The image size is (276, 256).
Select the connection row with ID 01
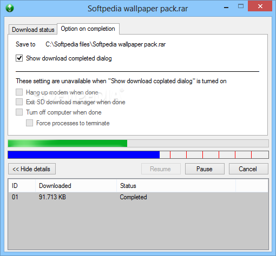(138, 197)
